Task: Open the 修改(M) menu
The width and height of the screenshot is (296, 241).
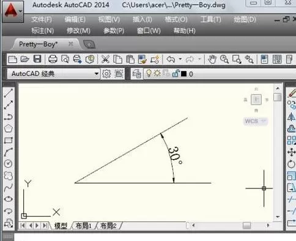Action: click(x=78, y=31)
